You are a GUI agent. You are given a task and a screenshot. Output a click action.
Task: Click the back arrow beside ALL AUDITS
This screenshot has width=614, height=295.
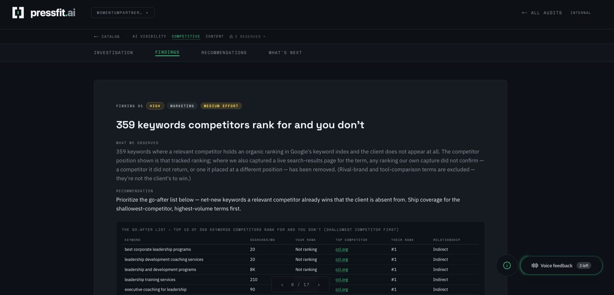[525, 13]
